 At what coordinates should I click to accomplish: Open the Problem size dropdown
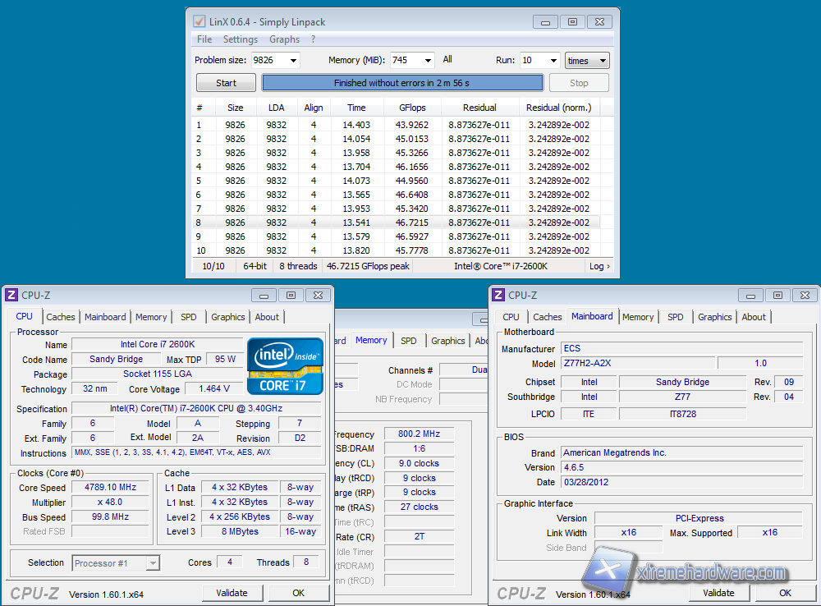pyautogui.click(x=293, y=61)
